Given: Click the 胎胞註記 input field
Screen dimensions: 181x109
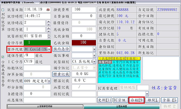Looking at the screenshot, I should click(x=37, y=68).
